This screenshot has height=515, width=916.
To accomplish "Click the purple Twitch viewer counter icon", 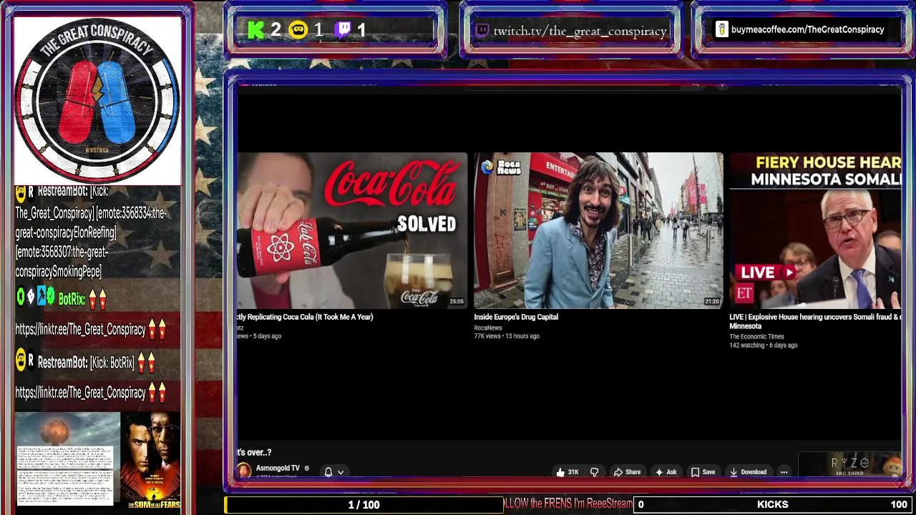I will pos(343,30).
